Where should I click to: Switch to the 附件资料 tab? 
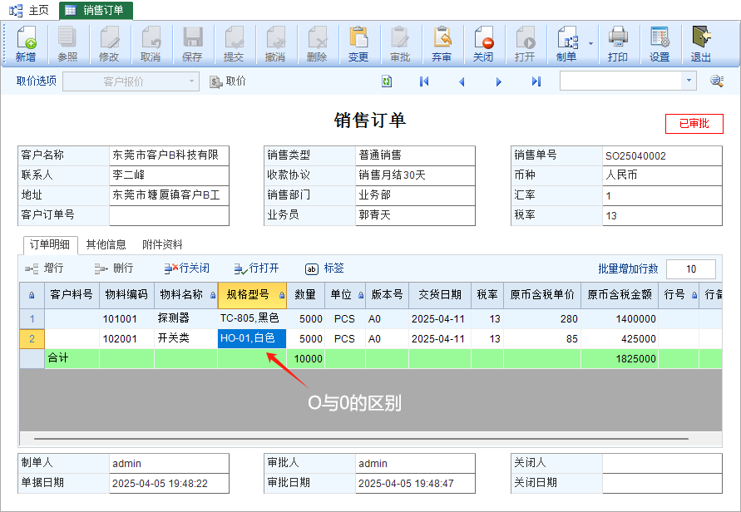pyautogui.click(x=162, y=244)
